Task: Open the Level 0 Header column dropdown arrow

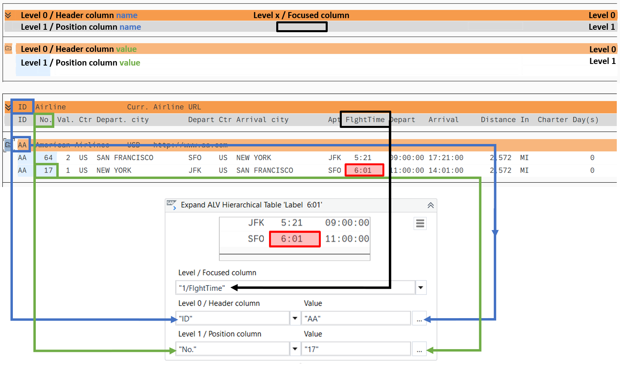Action: tap(295, 318)
